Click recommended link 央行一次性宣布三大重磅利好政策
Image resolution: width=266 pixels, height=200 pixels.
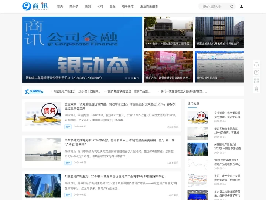tap(184, 91)
